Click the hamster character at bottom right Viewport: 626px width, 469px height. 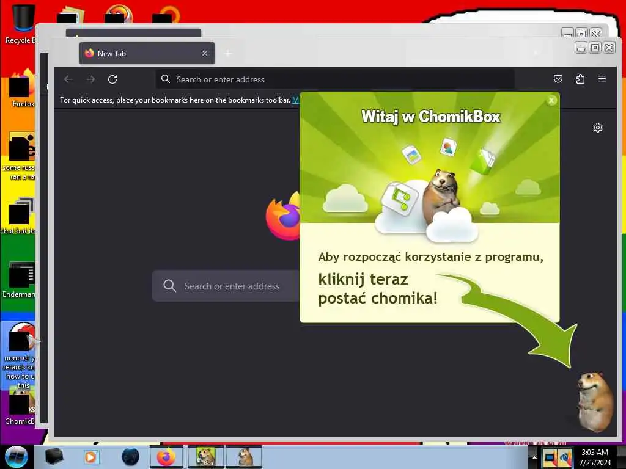point(595,402)
